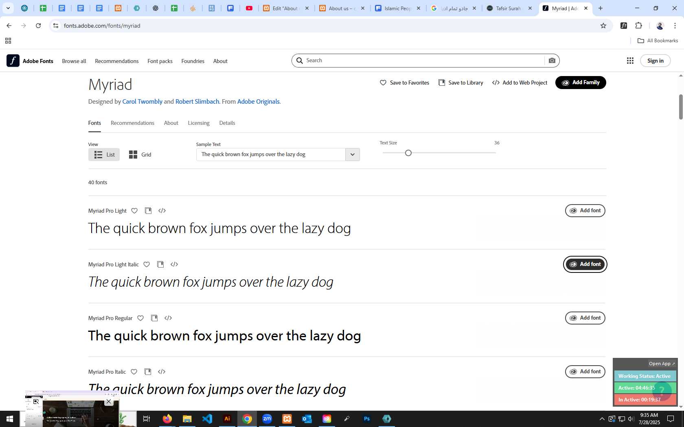Viewport: 684px width, 427px height.
Task: Favorite Myriad Pro Regular heart icon
Action: pyautogui.click(x=140, y=318)
